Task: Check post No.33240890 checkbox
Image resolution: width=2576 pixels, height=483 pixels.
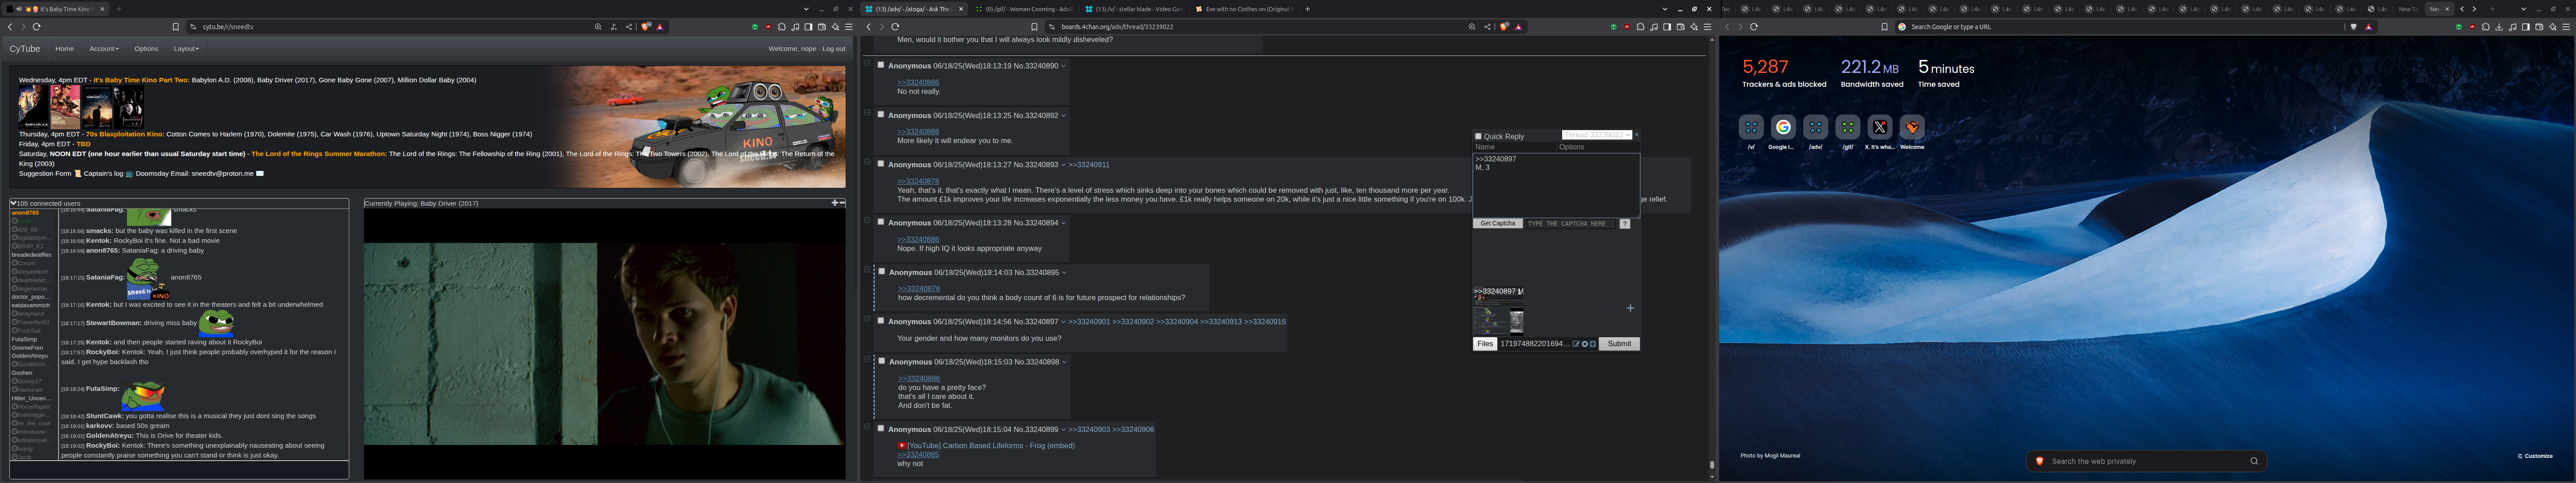Action: 881,65
